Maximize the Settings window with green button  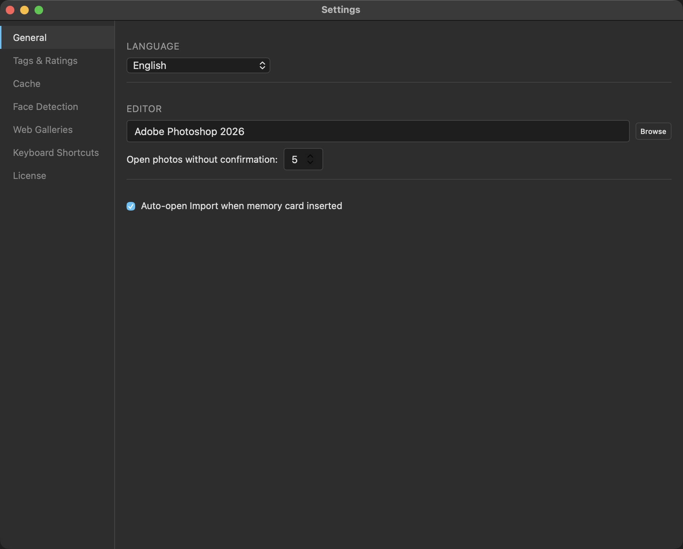coord(39,10)
